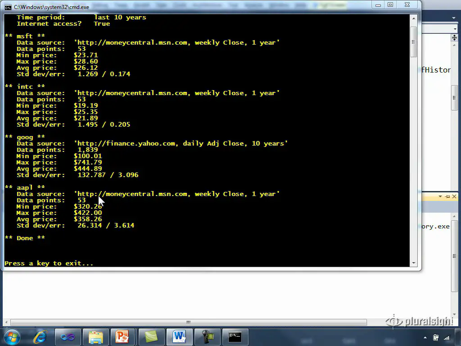The width and height of the screenshot is (461, 346).
Task: Select the cmd.exe taskbar button
Action: pos(235,337)
